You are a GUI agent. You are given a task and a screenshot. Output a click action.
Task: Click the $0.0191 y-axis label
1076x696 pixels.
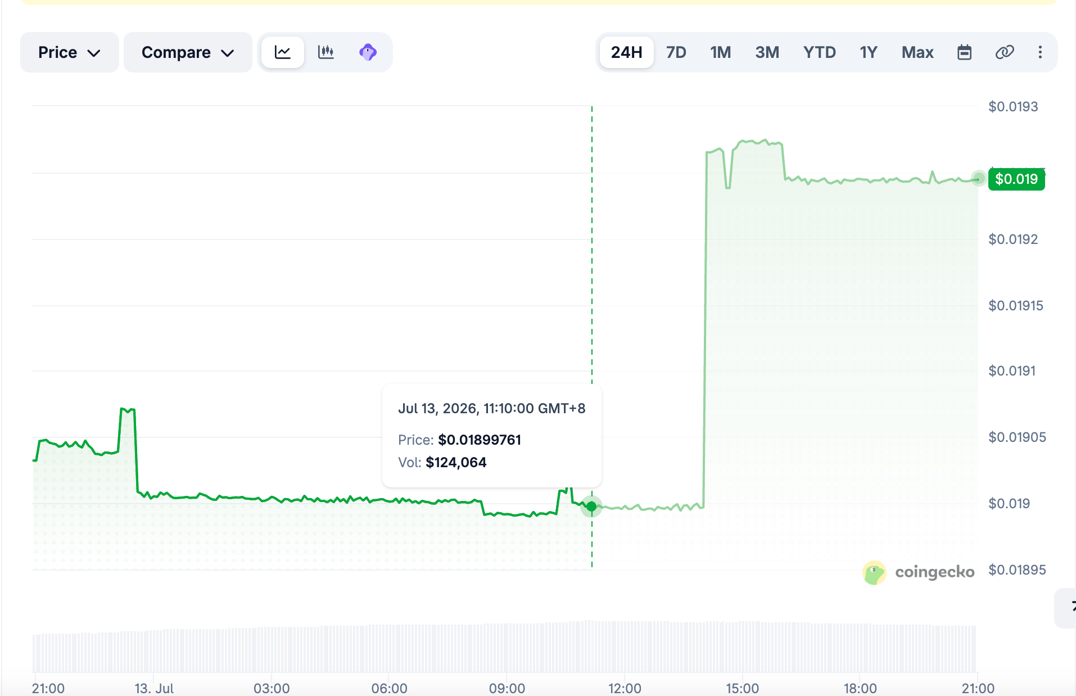(x=1012, y=371)
